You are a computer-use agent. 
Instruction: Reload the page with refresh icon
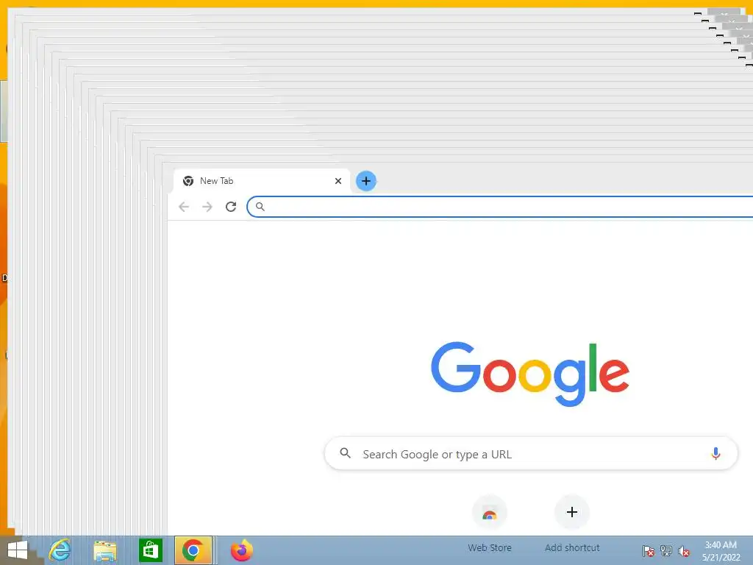click(x=231, y=207)
